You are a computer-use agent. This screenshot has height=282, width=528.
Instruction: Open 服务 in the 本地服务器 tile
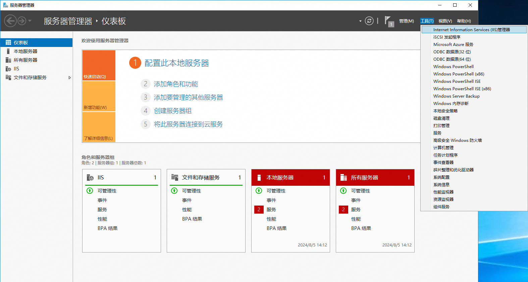[x=271, y=210]
